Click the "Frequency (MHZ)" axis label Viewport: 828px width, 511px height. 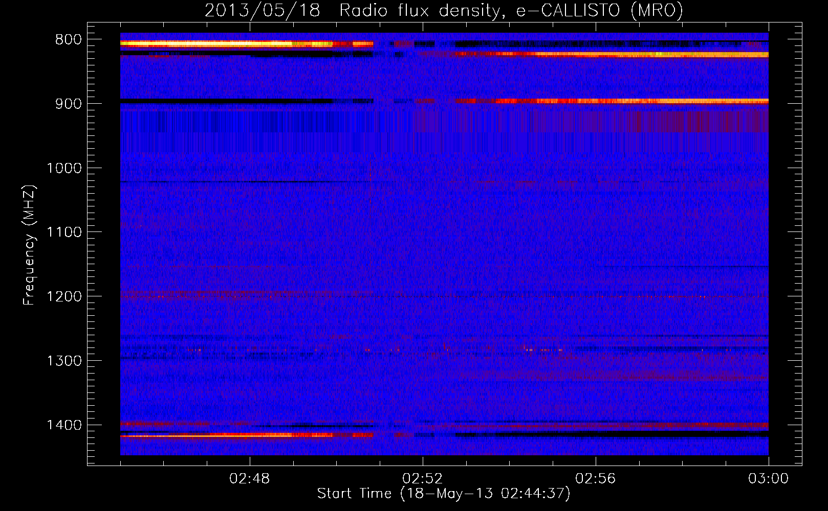tap(29, 245)
